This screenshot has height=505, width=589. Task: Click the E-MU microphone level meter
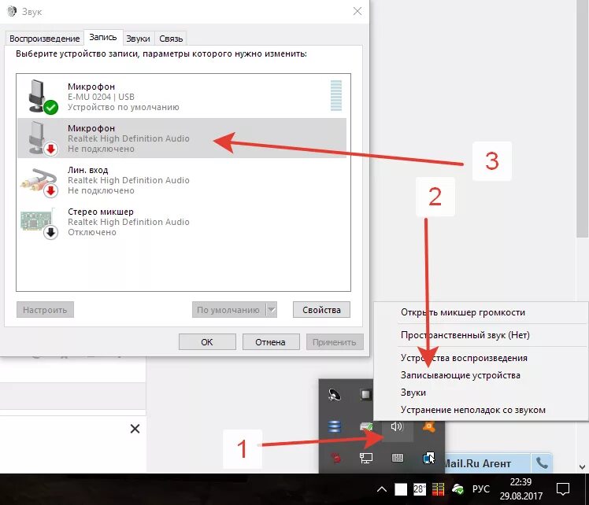pos(335,95)
